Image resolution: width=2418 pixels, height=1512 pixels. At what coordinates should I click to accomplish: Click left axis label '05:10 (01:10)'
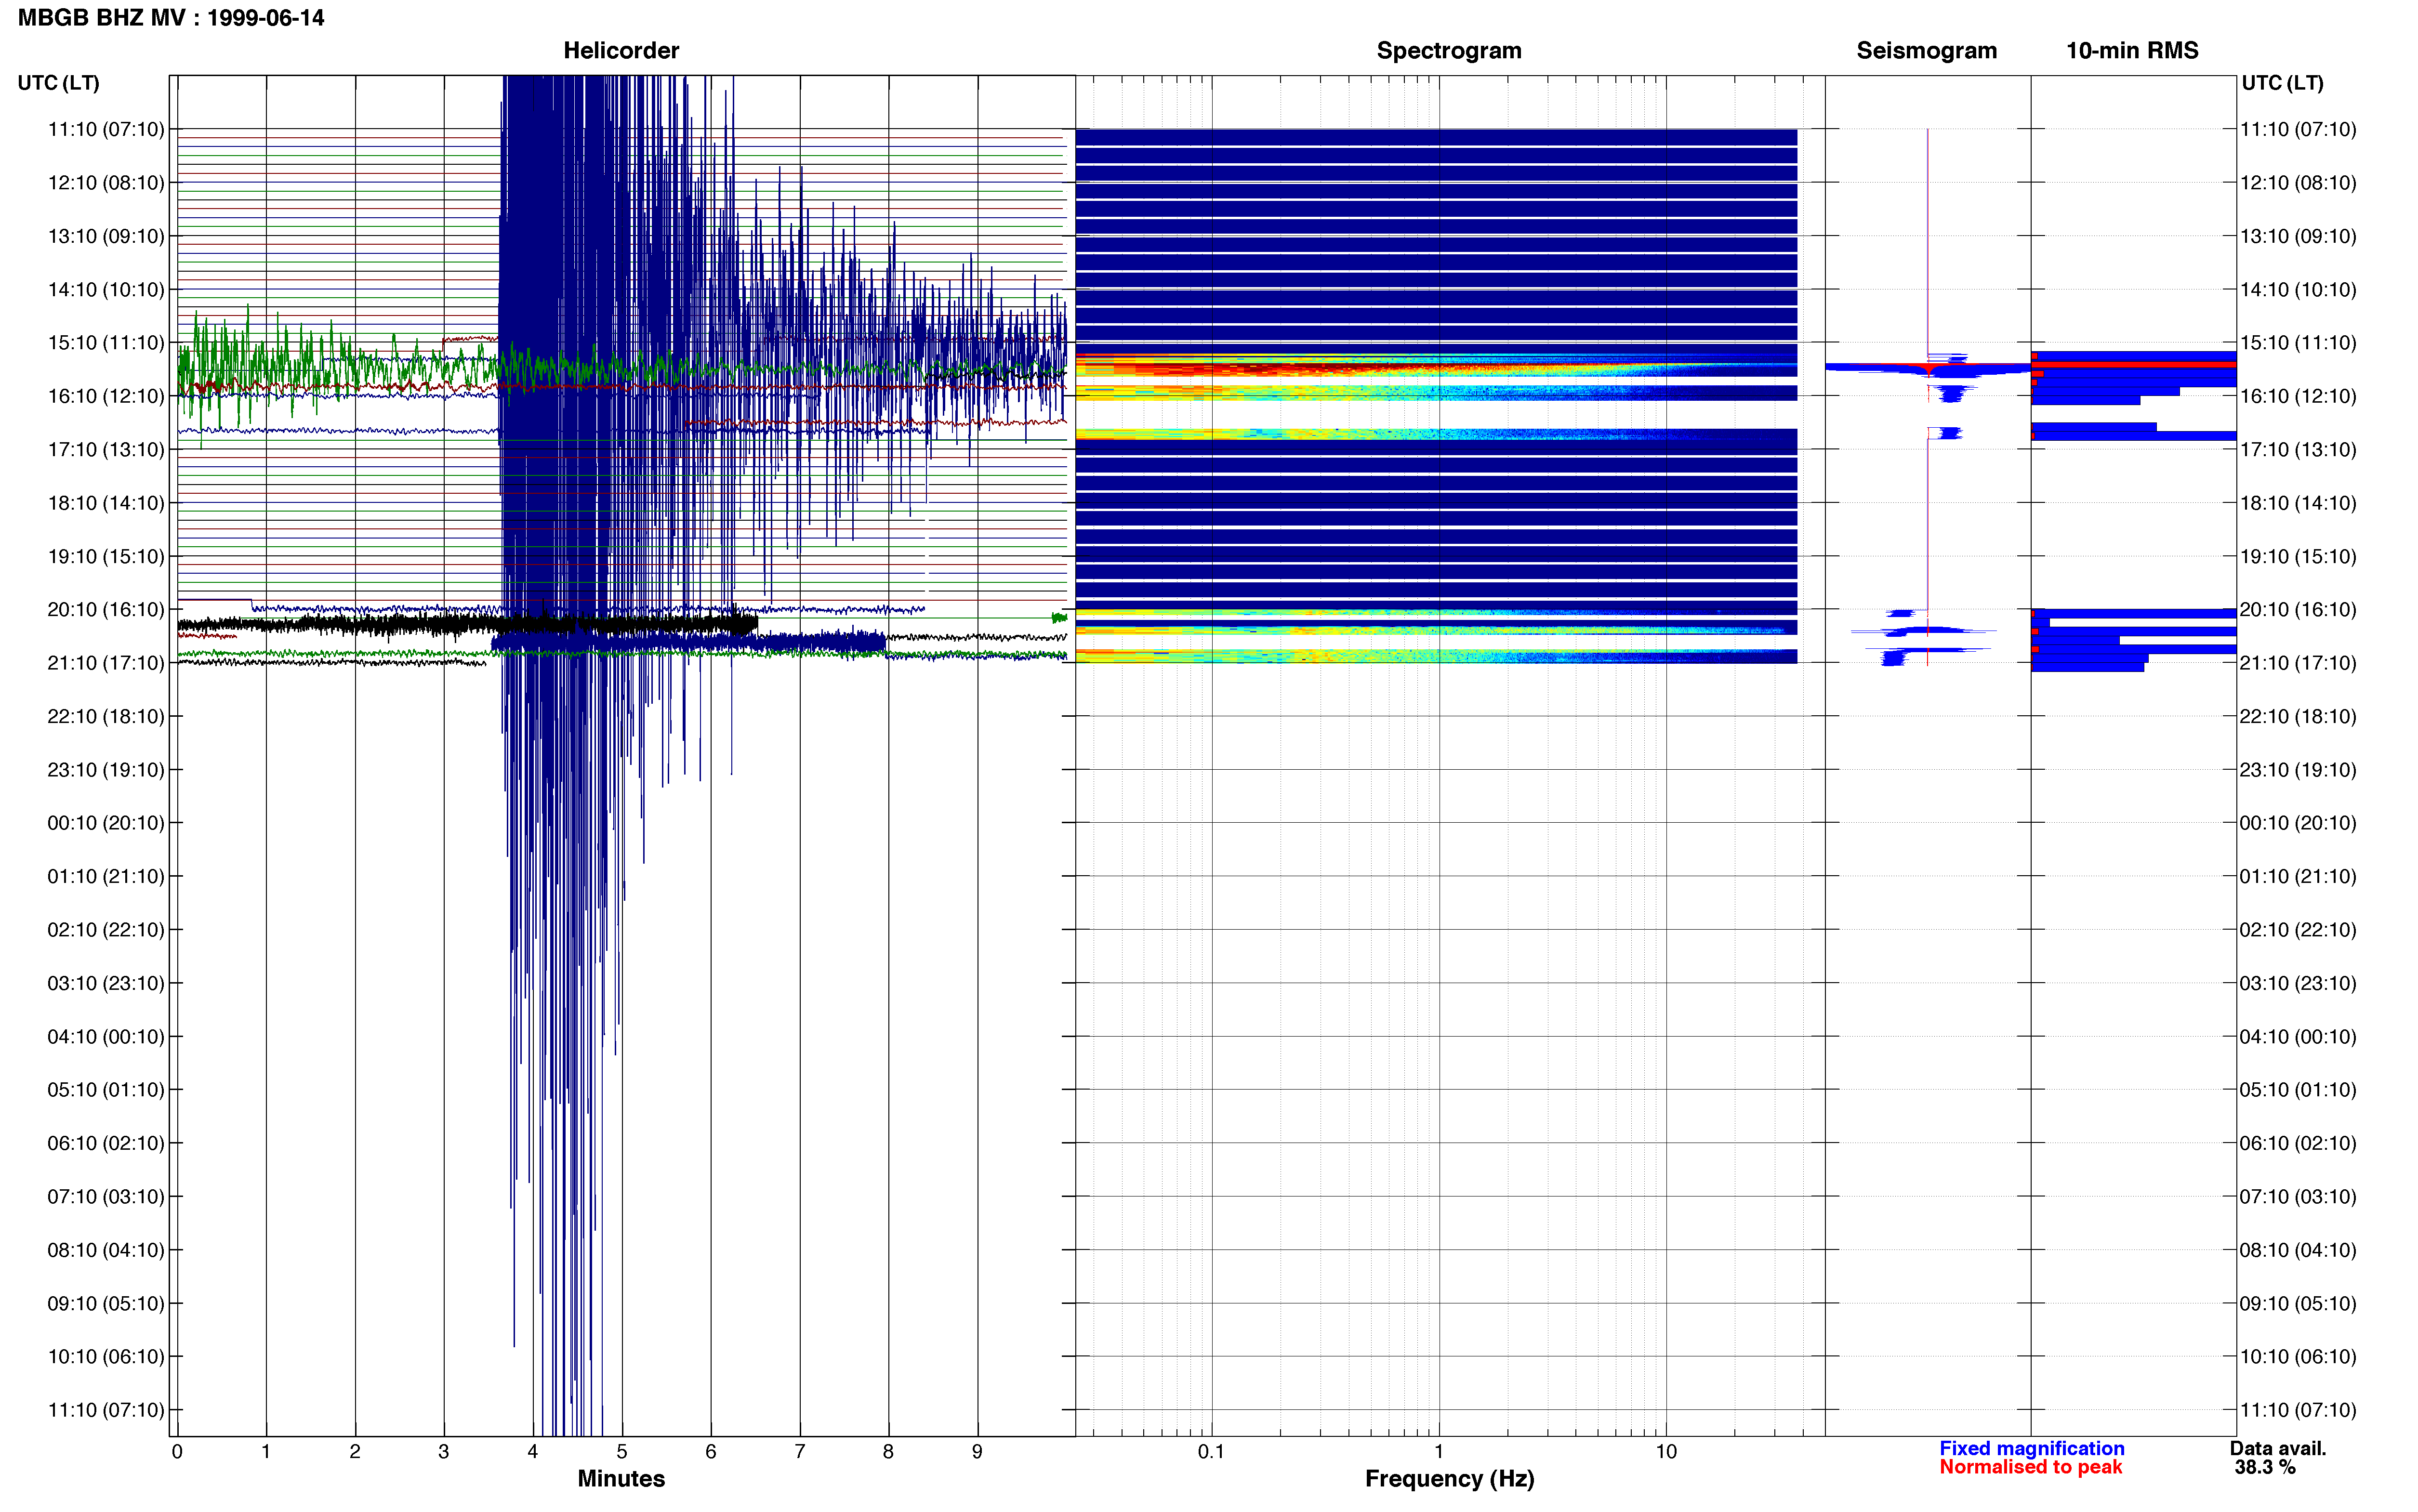[106, 1090]
